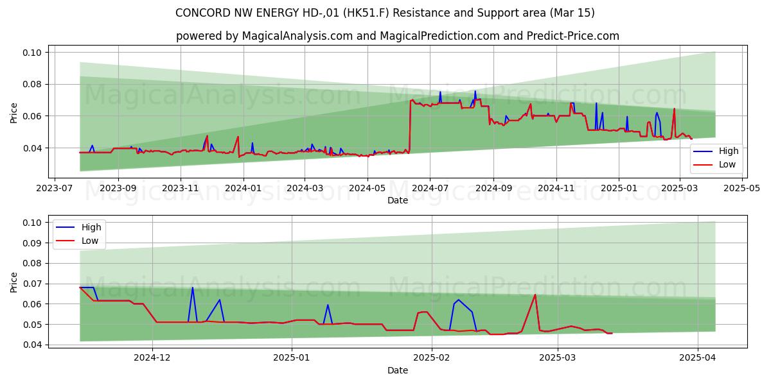This screenshot has width=771, height=385.
Task: Click the 'powered by MagicalAnalysis.com' subtitle
Action: [398, 36]
